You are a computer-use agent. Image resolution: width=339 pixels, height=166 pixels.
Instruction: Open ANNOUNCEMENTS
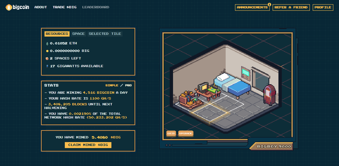click(252, 7)
